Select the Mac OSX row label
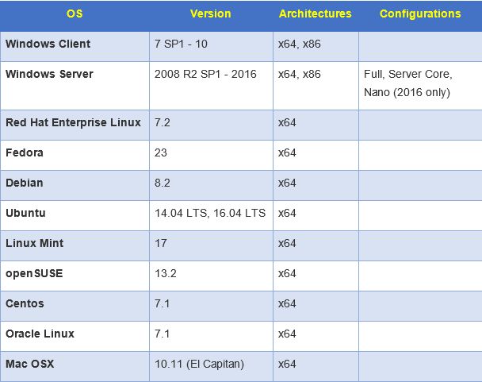Image resolution: width=482 pixels, height=382 pixels. [x=30, y=364]
